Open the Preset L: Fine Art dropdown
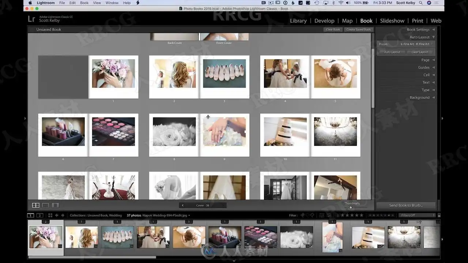This screenshot has height=263, width=468. coord(416,44)
